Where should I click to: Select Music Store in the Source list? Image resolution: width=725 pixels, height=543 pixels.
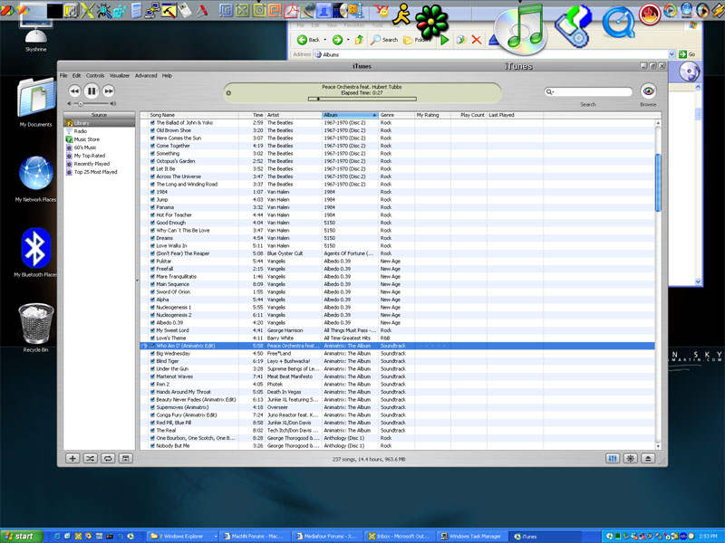(87, 139)
